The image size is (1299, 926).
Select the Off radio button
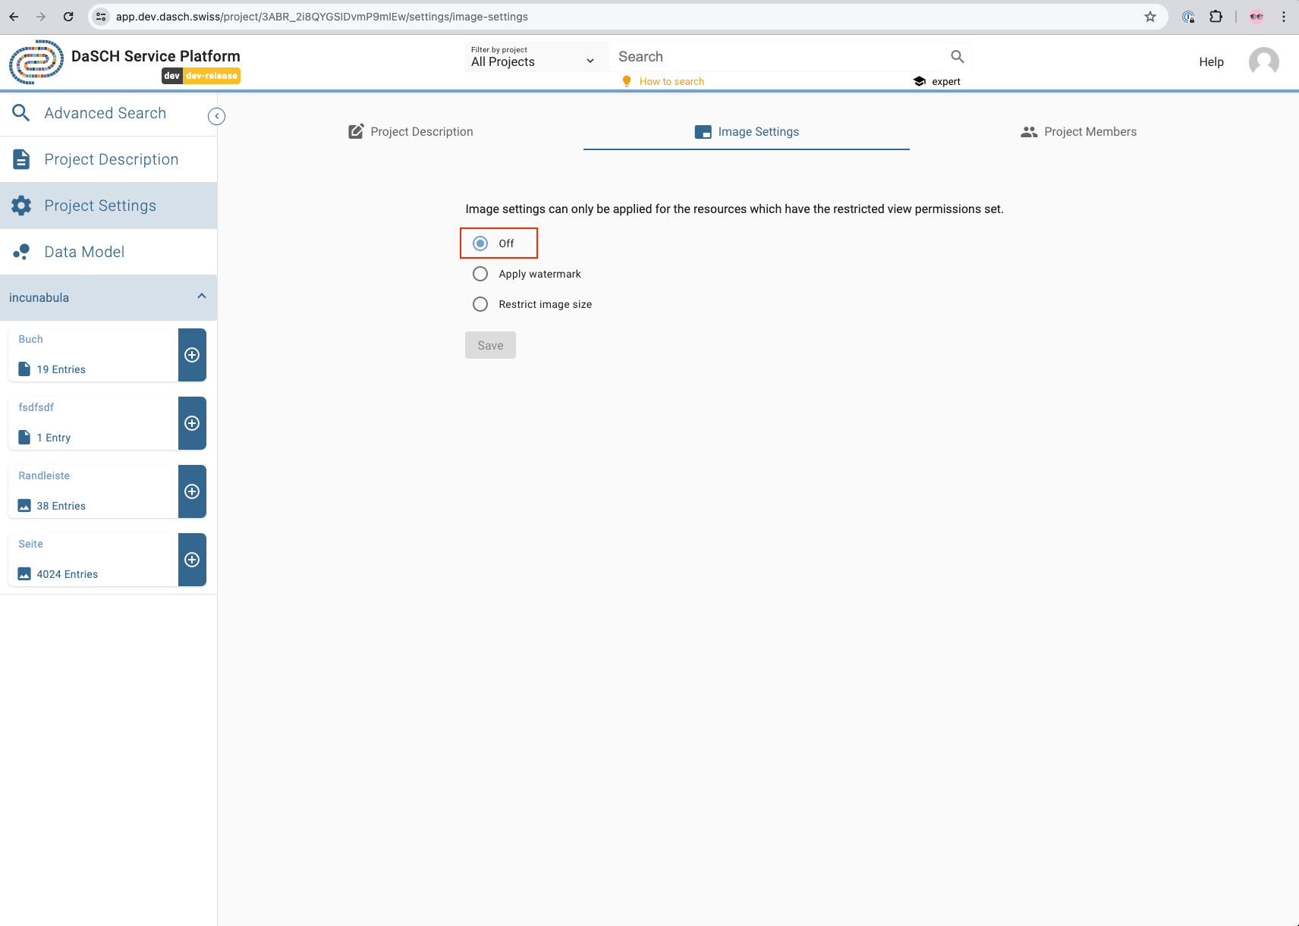(480, 243)
